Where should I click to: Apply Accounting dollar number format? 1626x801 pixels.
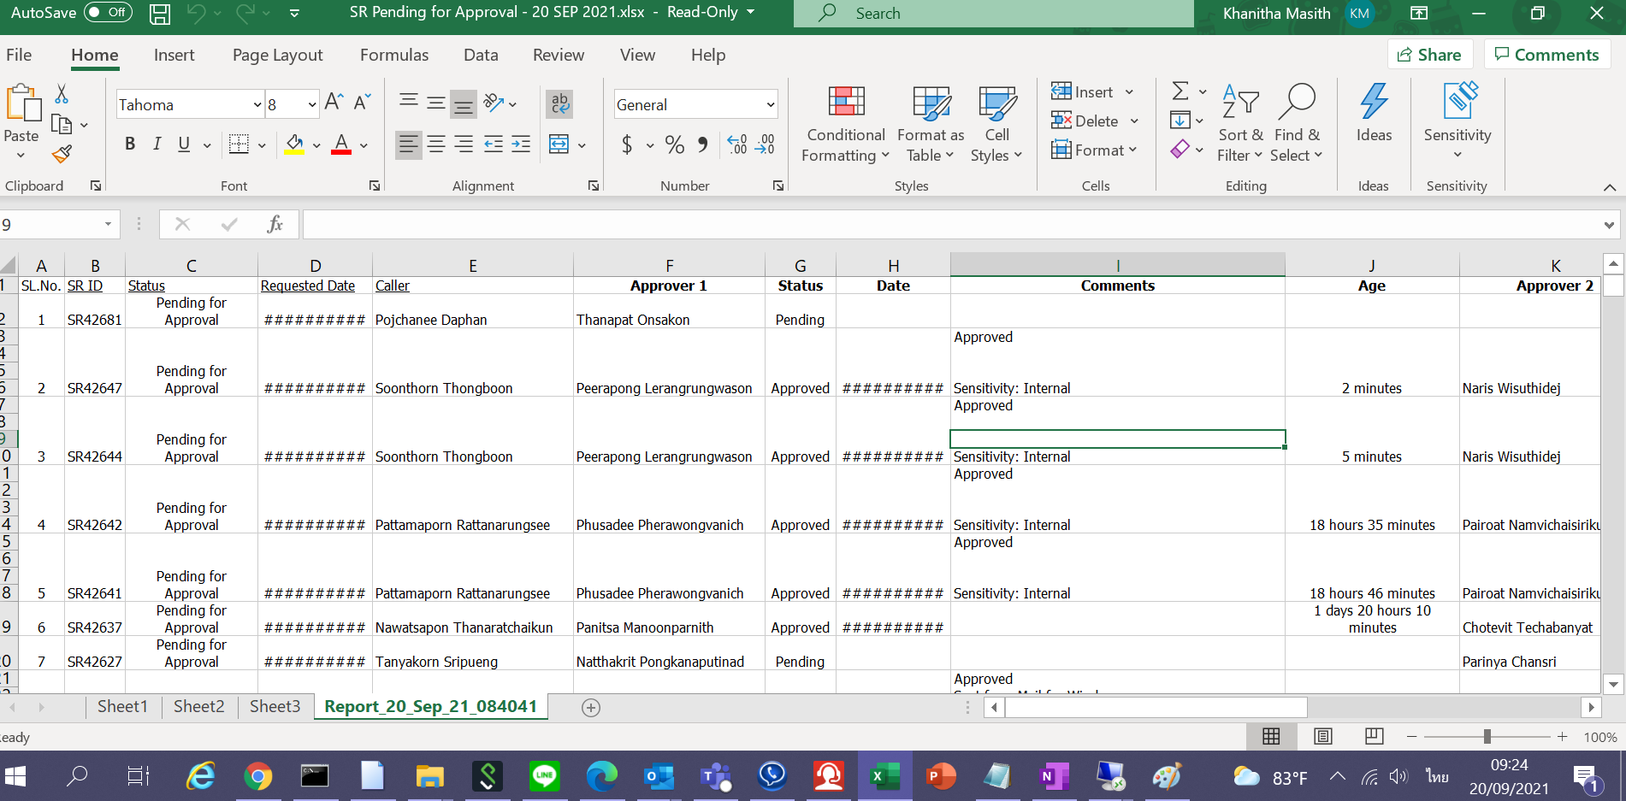627,144
